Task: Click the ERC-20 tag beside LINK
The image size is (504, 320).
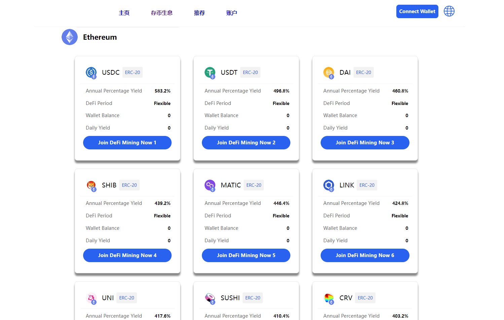Action: point(367,185)
